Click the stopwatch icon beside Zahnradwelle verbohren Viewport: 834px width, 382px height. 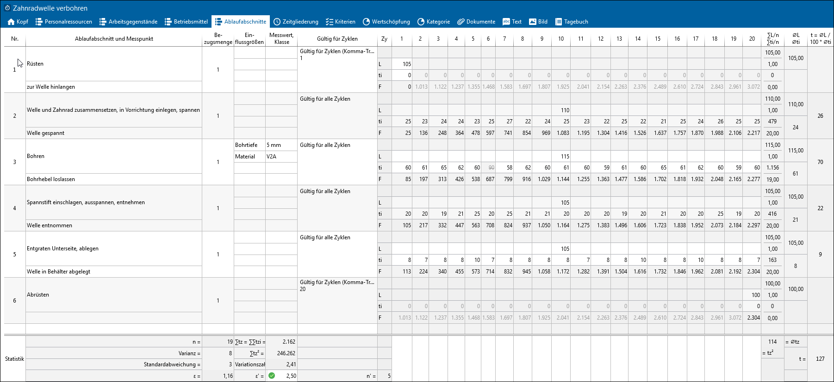(x=7, y=8)
